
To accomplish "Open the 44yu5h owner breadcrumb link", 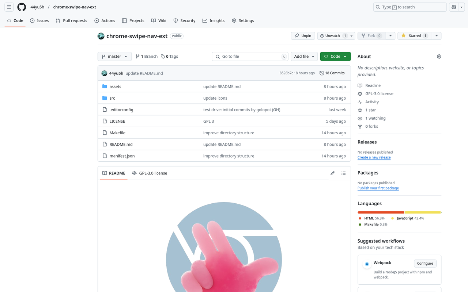I will (37, 7).
